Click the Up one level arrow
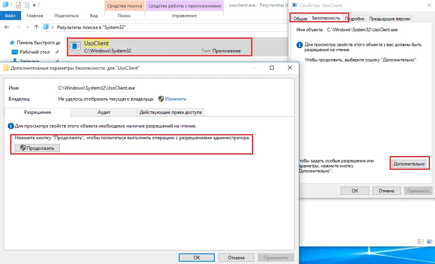Screen dimensions: 435x264 pos(36,27)
